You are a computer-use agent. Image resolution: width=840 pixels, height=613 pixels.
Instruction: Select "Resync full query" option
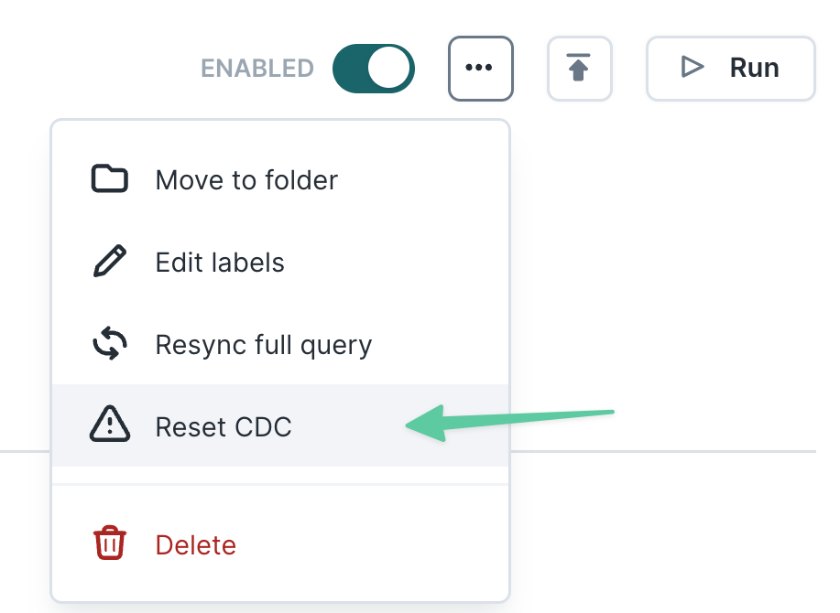[264, 345]
